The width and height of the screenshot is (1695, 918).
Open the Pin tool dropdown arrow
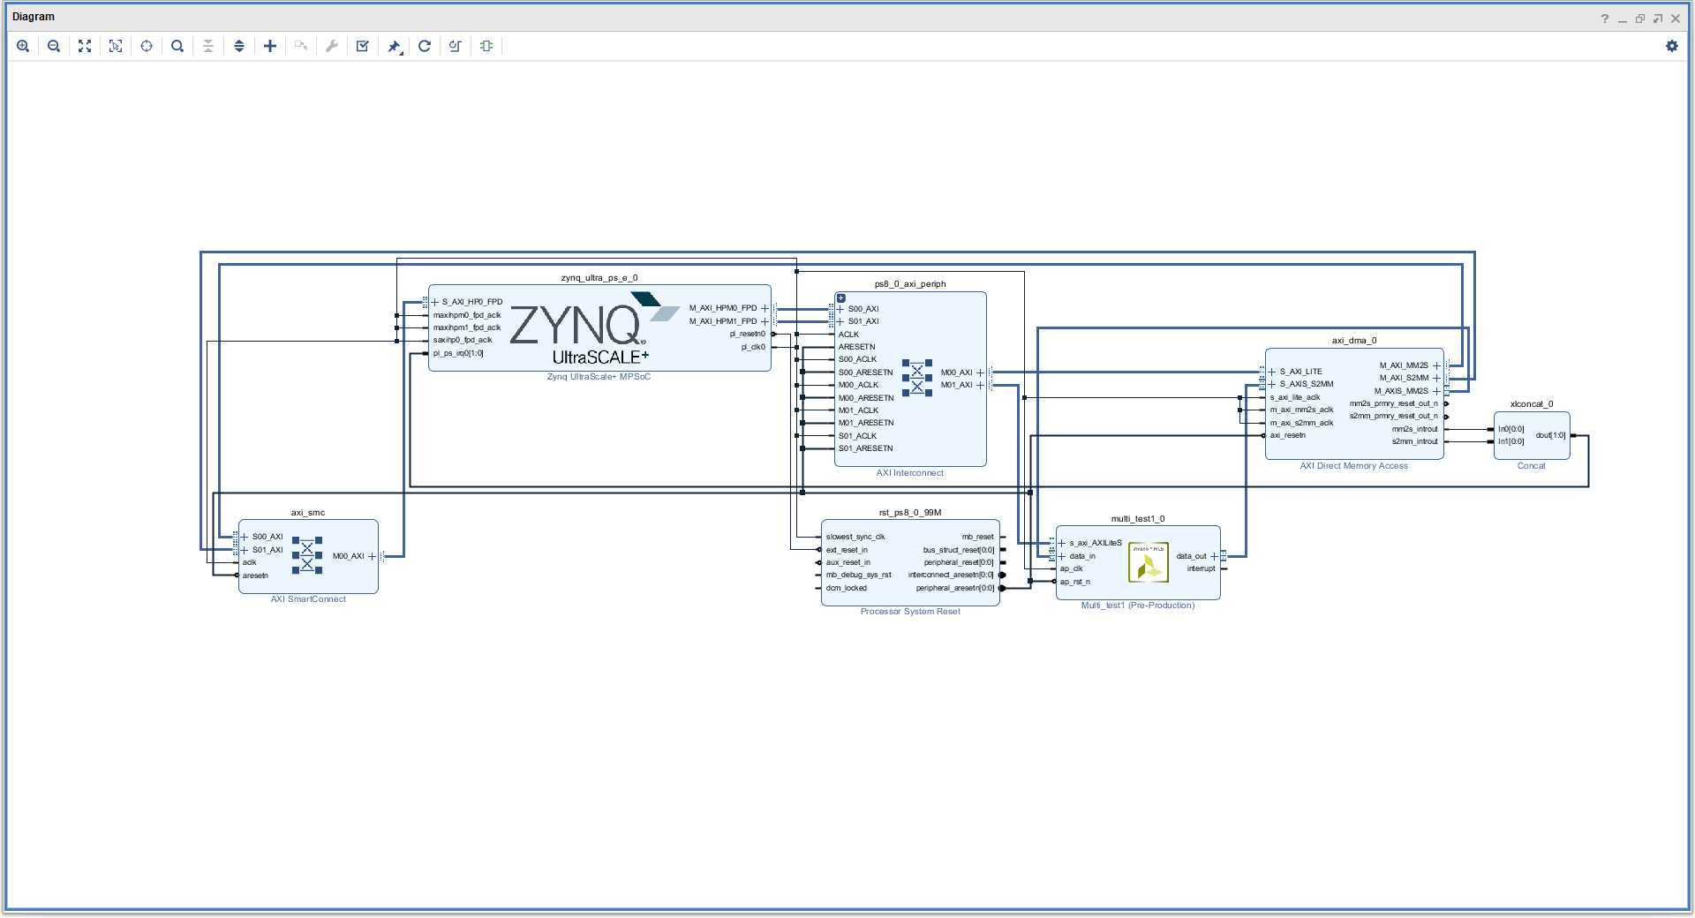(403, 53)
